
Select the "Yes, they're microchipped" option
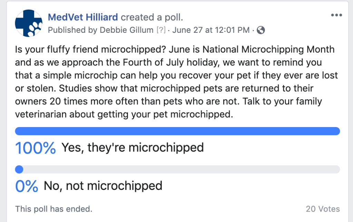point(133,148)
